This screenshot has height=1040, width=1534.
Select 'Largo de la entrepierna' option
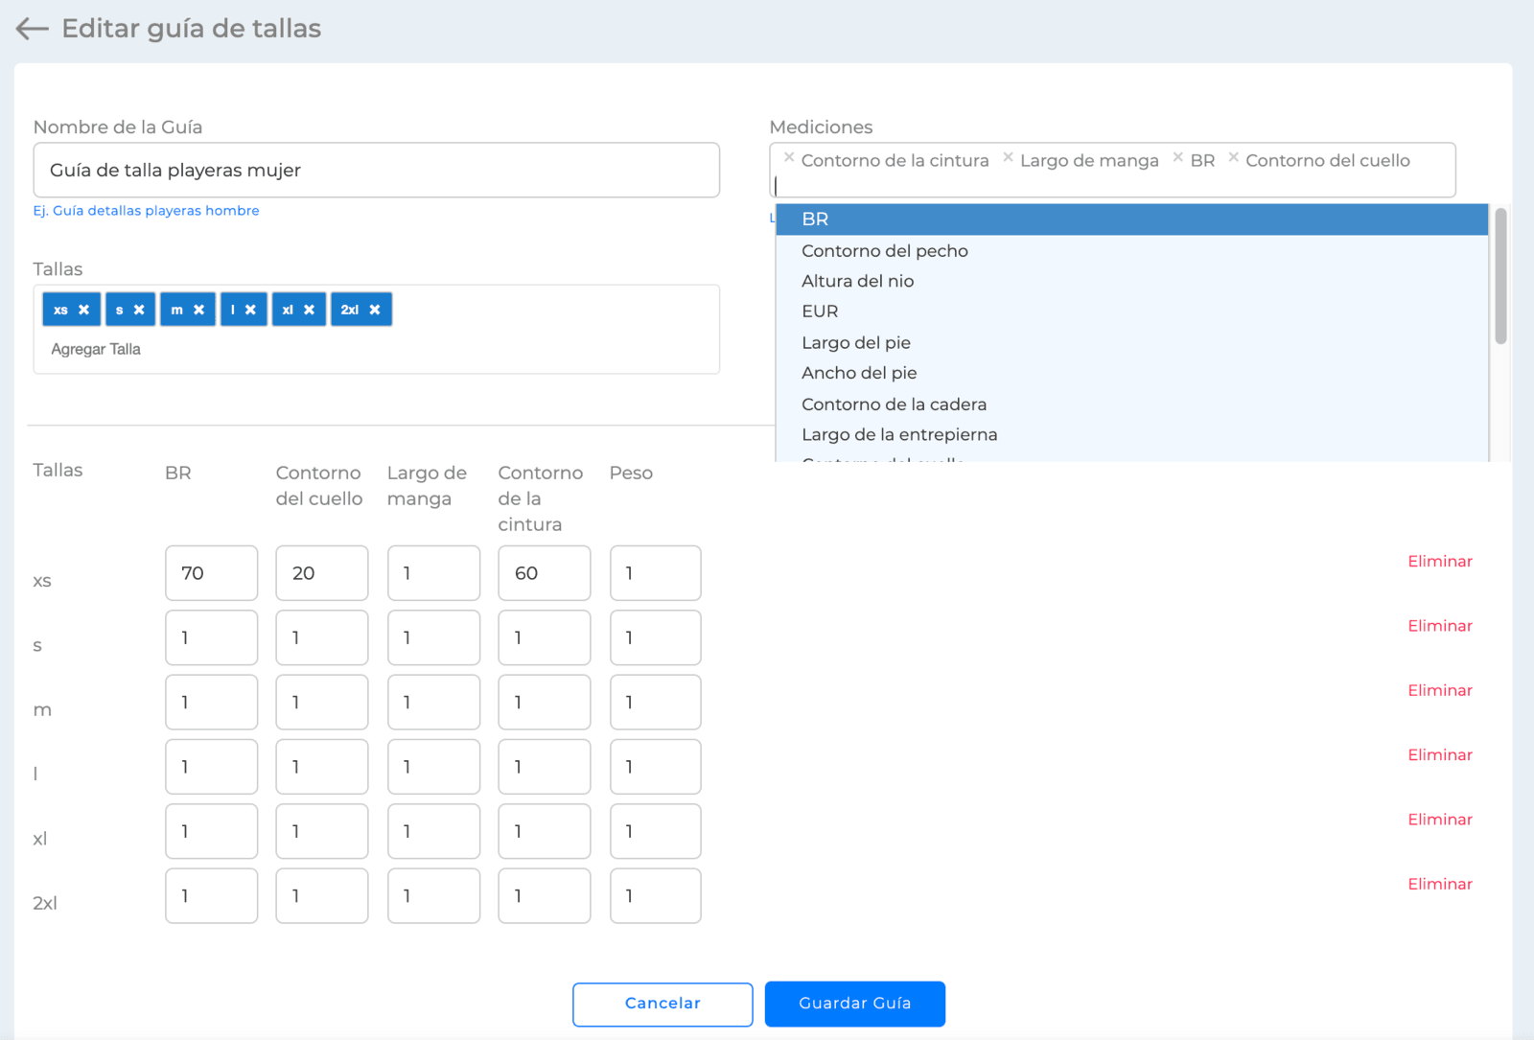pos(1131,435)
